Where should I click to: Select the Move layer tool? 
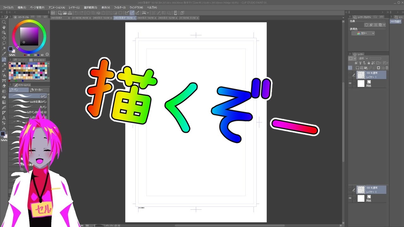tap(4, 38)
